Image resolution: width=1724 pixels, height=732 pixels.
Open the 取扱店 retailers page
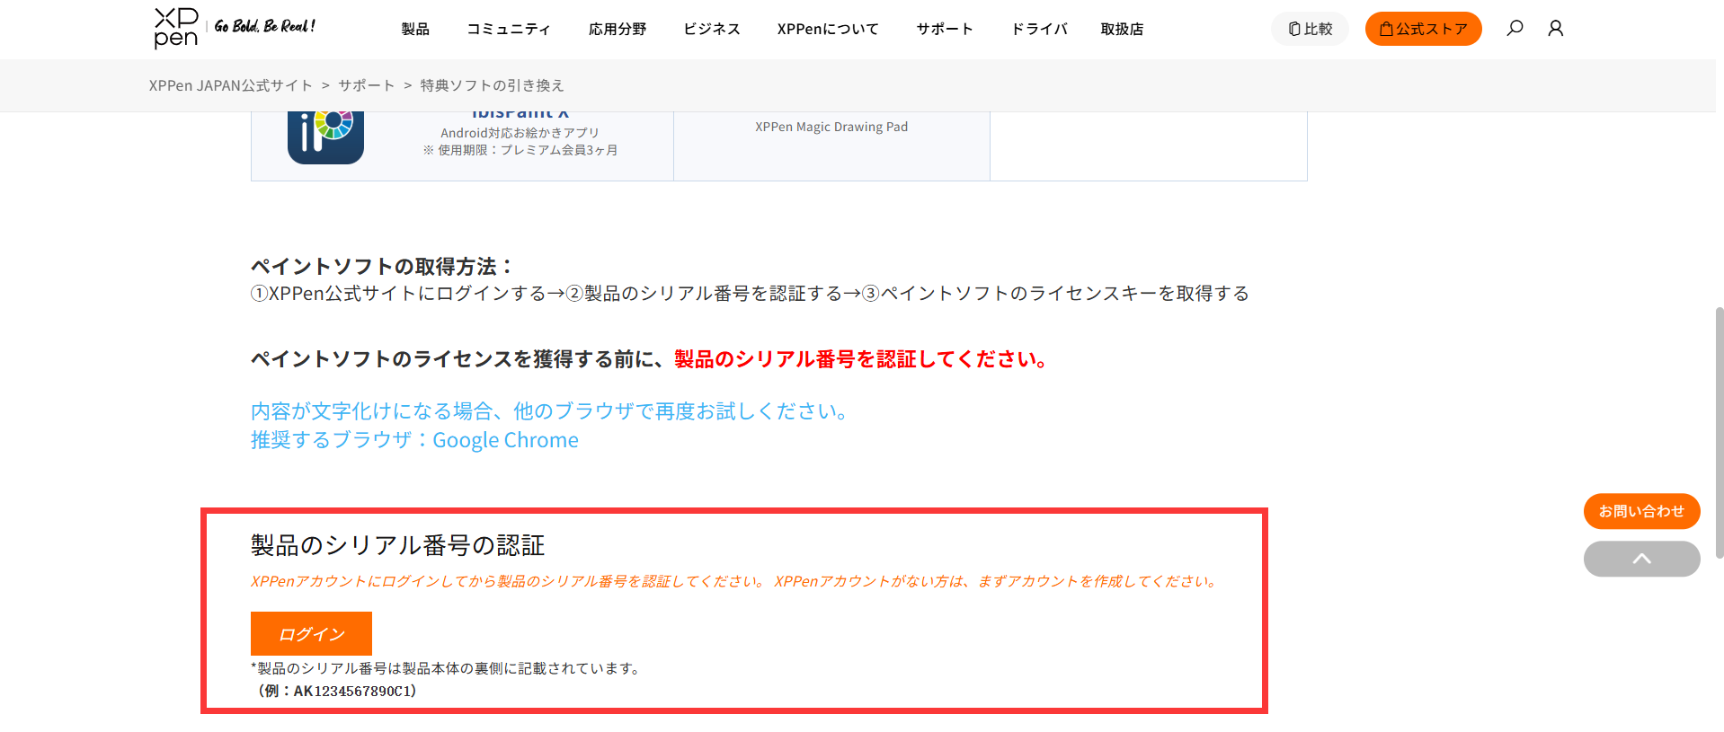(x=1122, y=30)
